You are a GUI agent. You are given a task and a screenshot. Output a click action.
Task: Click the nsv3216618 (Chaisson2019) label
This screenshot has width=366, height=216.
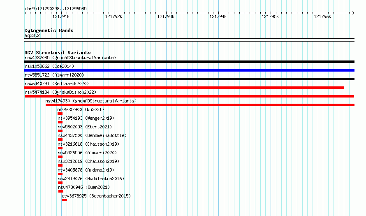pyautogui.click(x=88, y=144)
